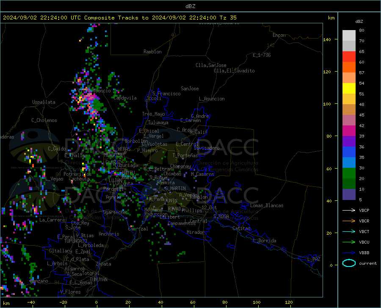
Task: Select the purple 36–39 dBZ swatch
Action: point(349,142)
